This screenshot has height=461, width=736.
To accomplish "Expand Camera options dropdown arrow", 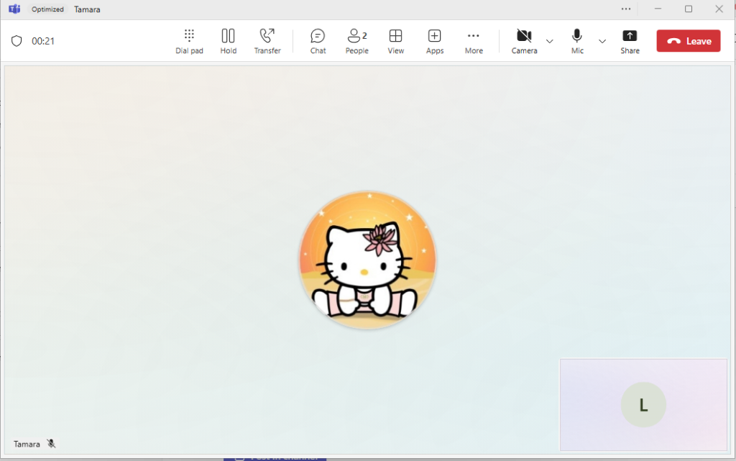I will click(x=550, y=41).
